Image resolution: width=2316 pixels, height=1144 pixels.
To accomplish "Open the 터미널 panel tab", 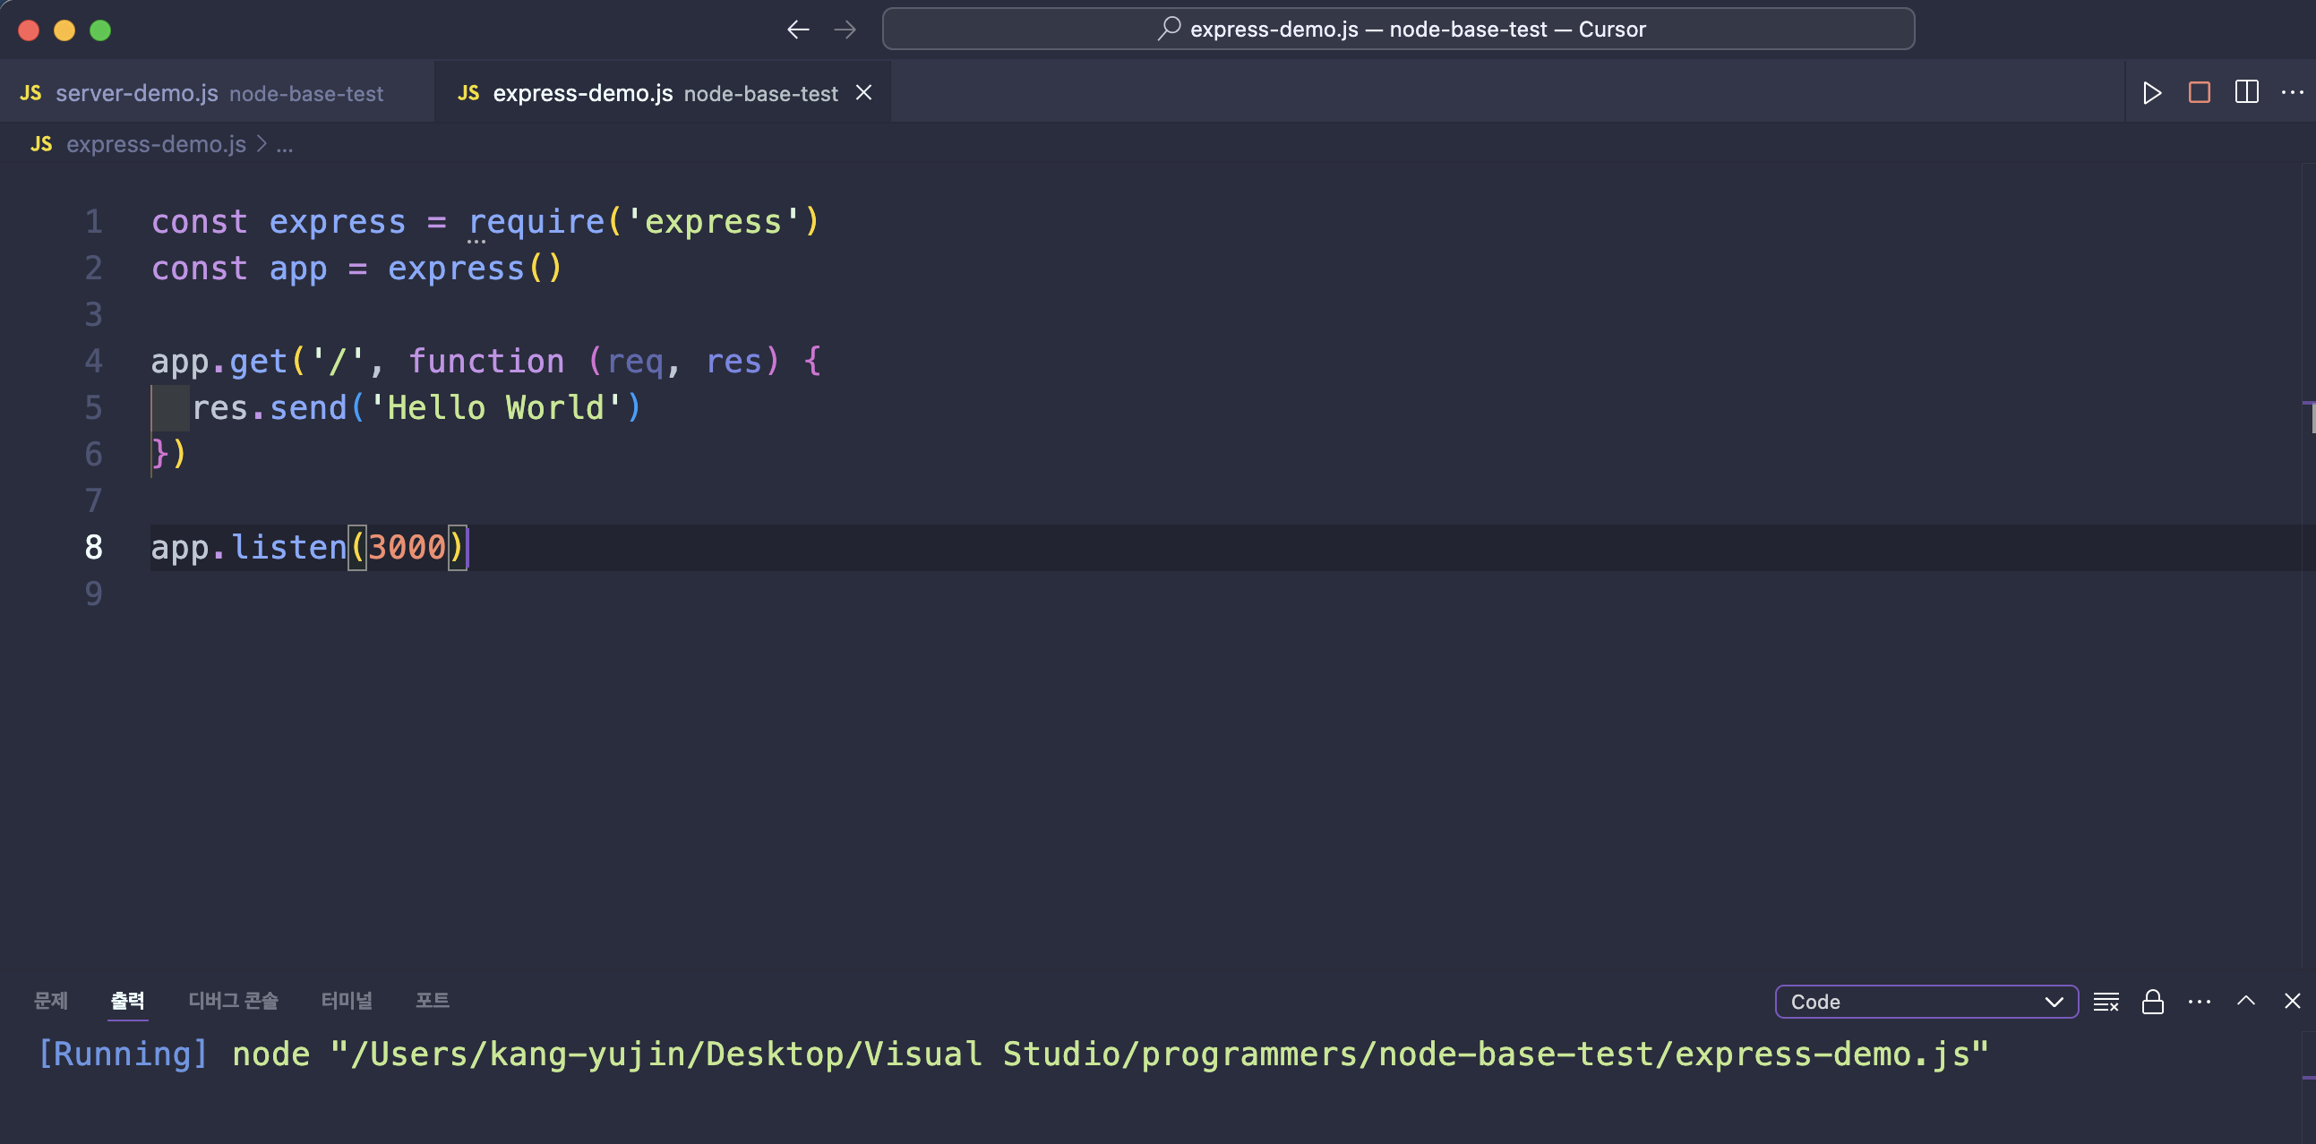I will pos(347,1000).
